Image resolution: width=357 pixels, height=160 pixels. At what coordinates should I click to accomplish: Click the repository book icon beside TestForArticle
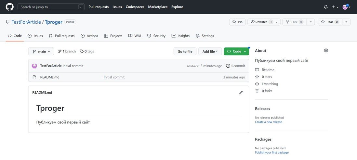(x=8, y=22)
